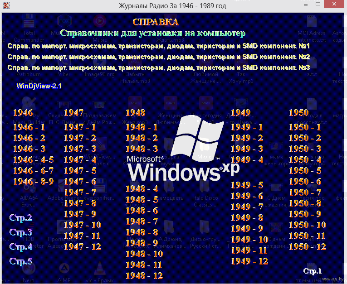Go to page Стр.4
347x284 pixels.
tap(21, 247)
